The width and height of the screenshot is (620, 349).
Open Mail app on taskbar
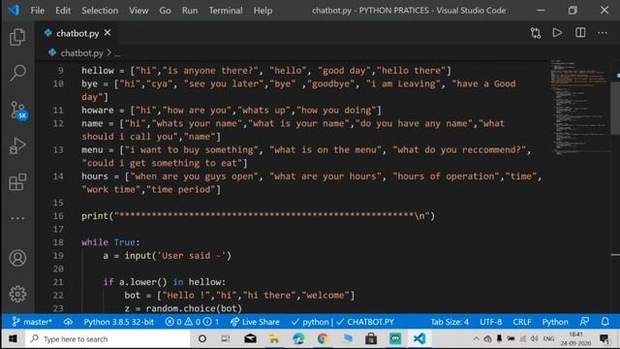point(250,339)
